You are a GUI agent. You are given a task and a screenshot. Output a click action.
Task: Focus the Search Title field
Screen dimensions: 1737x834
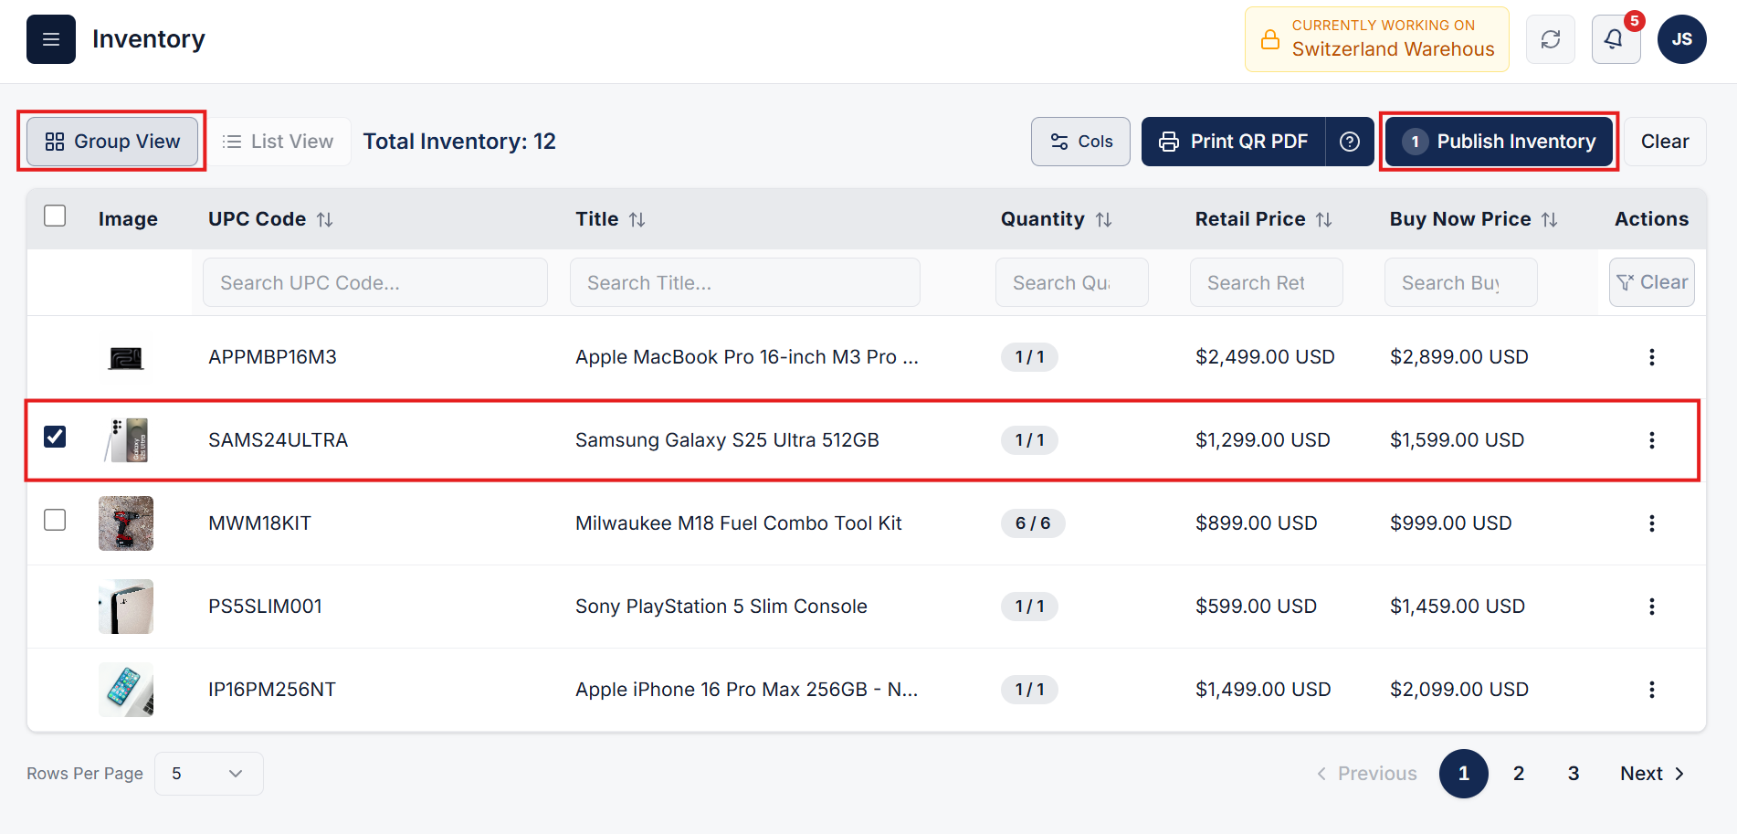coord(745,282)
